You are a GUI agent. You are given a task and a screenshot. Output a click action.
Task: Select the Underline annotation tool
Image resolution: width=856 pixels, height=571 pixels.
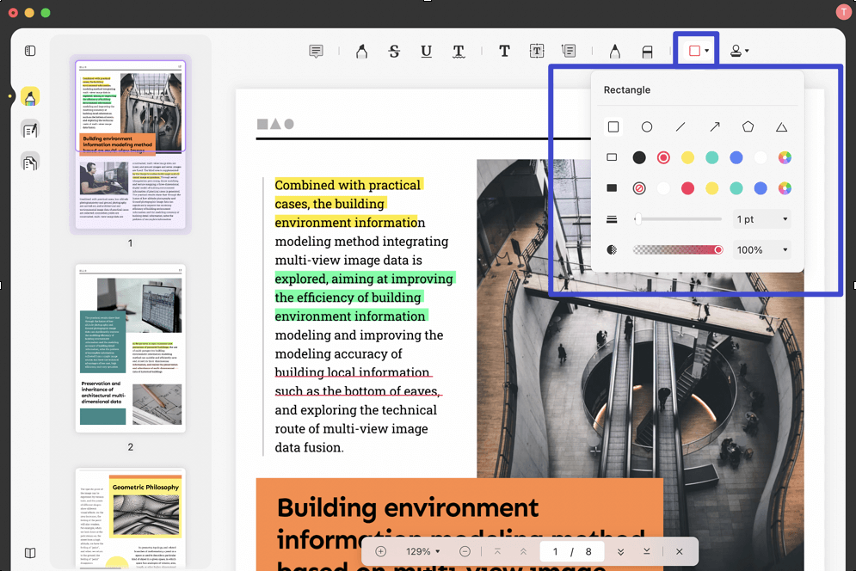click(x=426, y=51)
